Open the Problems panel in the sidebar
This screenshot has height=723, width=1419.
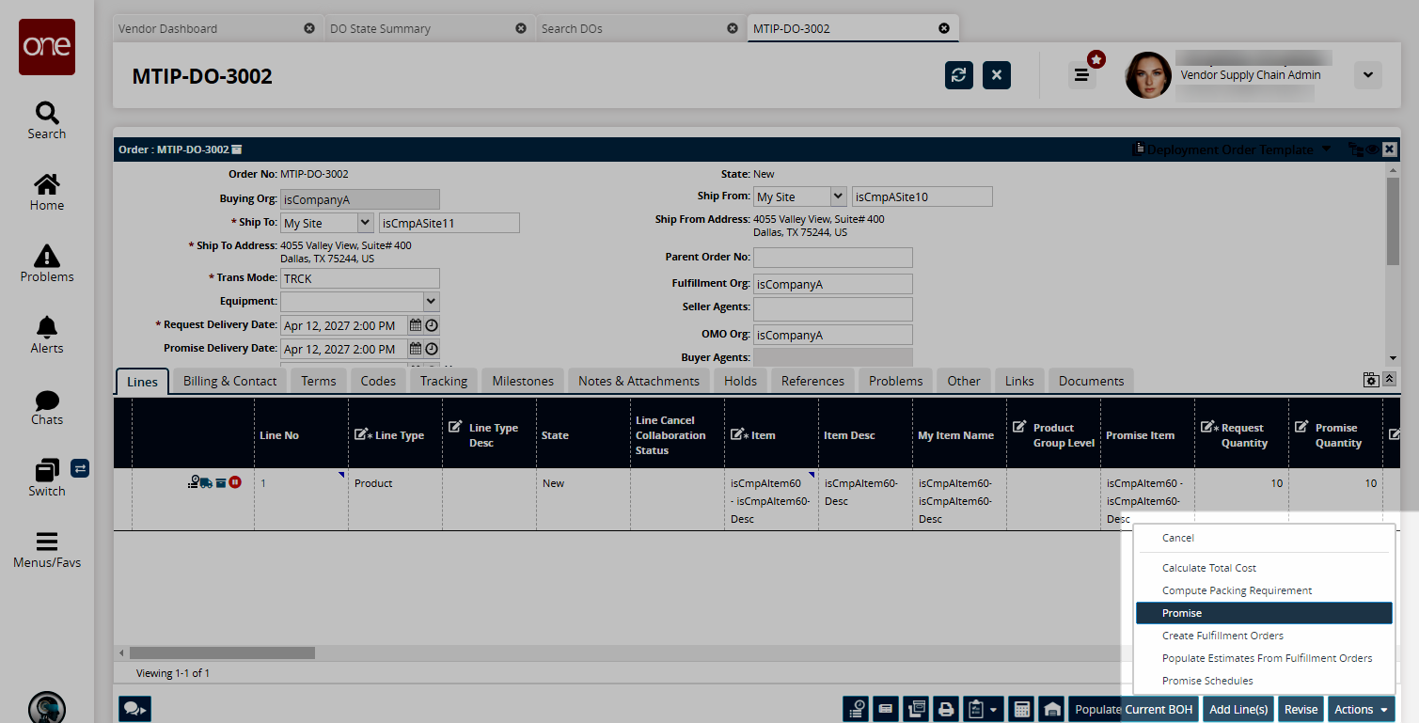[46, 262]
